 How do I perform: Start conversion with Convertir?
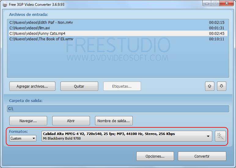(202, 156)
